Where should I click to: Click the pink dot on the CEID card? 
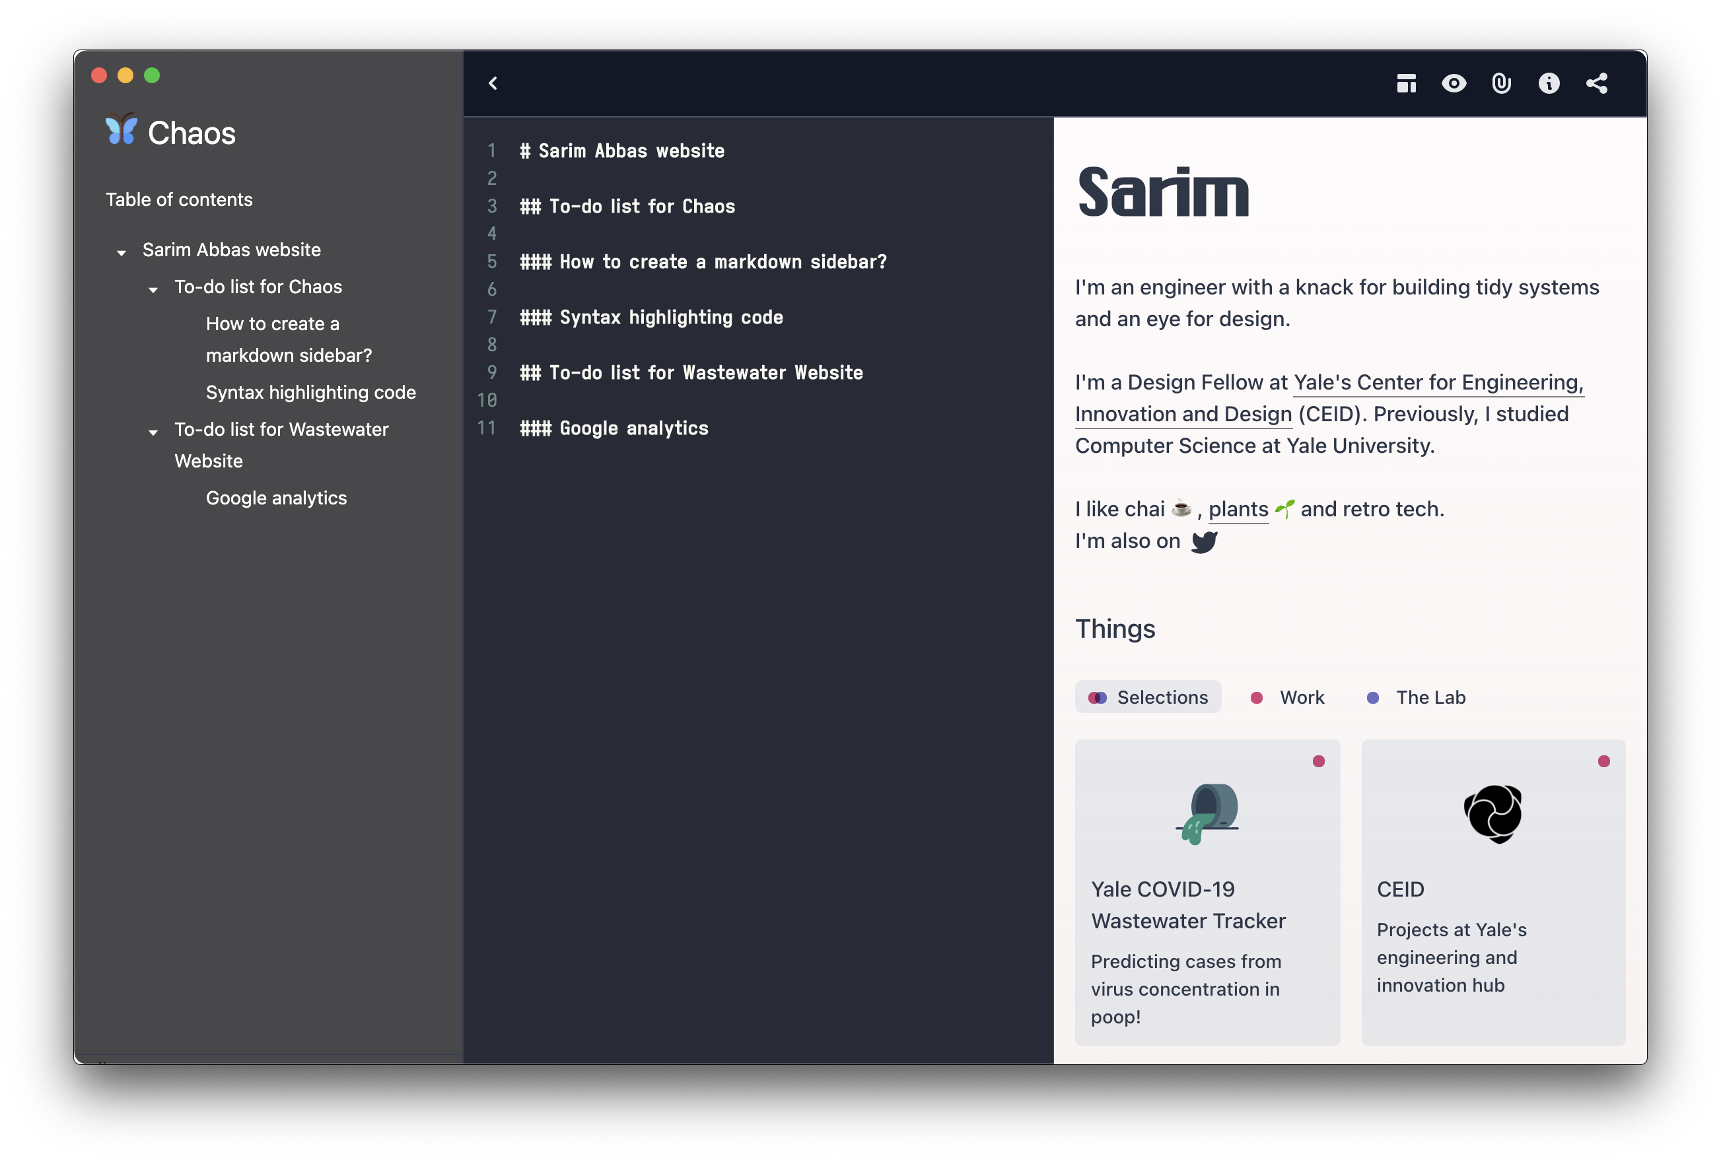(1604, 762)
